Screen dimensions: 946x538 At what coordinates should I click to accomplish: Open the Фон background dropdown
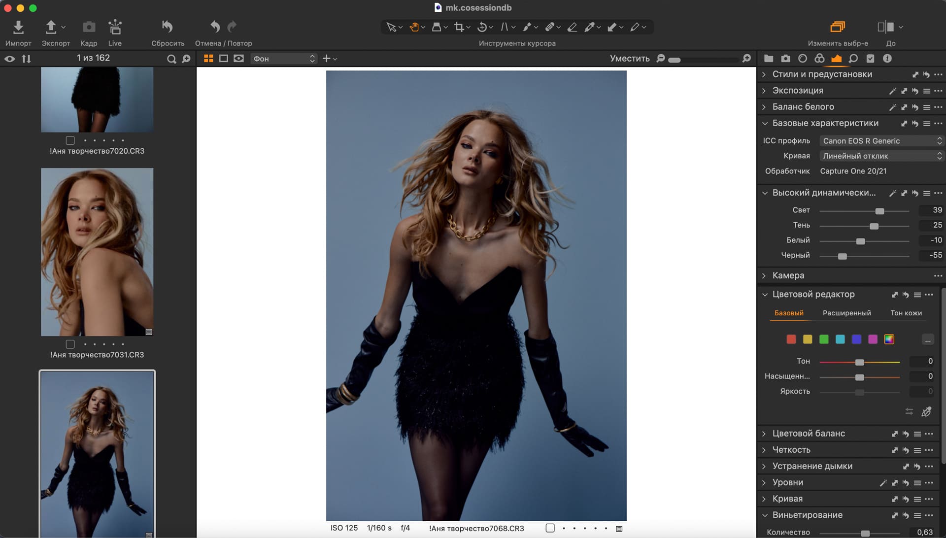coord(284,59)
